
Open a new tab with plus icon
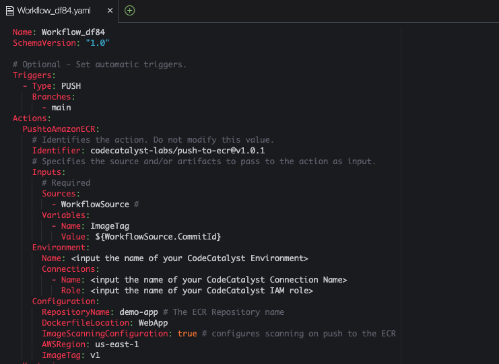(x=129, y=10)
